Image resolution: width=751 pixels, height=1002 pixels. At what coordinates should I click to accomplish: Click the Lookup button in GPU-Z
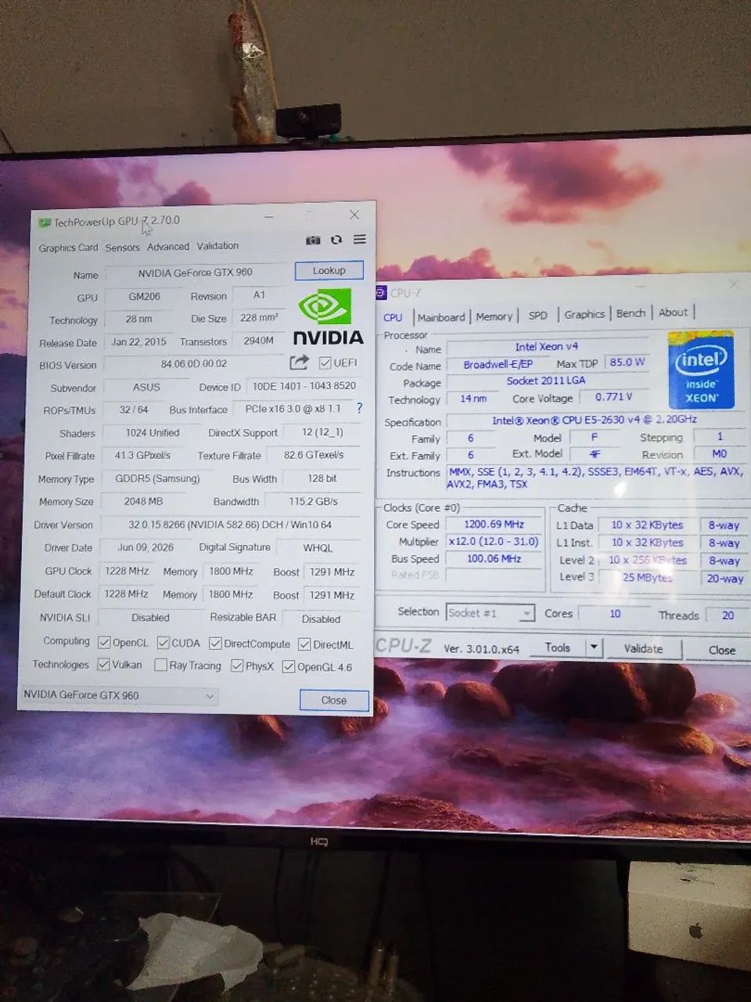pos(329,271)
